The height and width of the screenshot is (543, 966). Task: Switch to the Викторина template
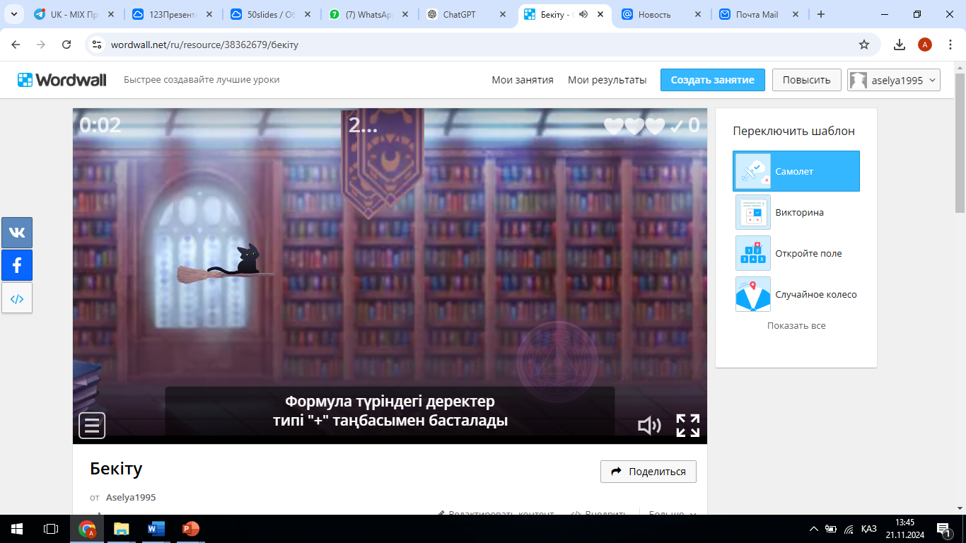796,212
